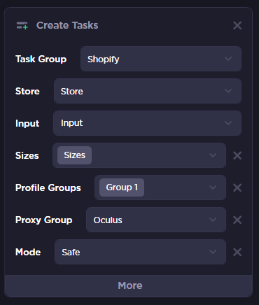Viewport: 259px width, 305px height.
Task: Open the Profile Groups dropdown chevron
Action: (x=213, y=187)
